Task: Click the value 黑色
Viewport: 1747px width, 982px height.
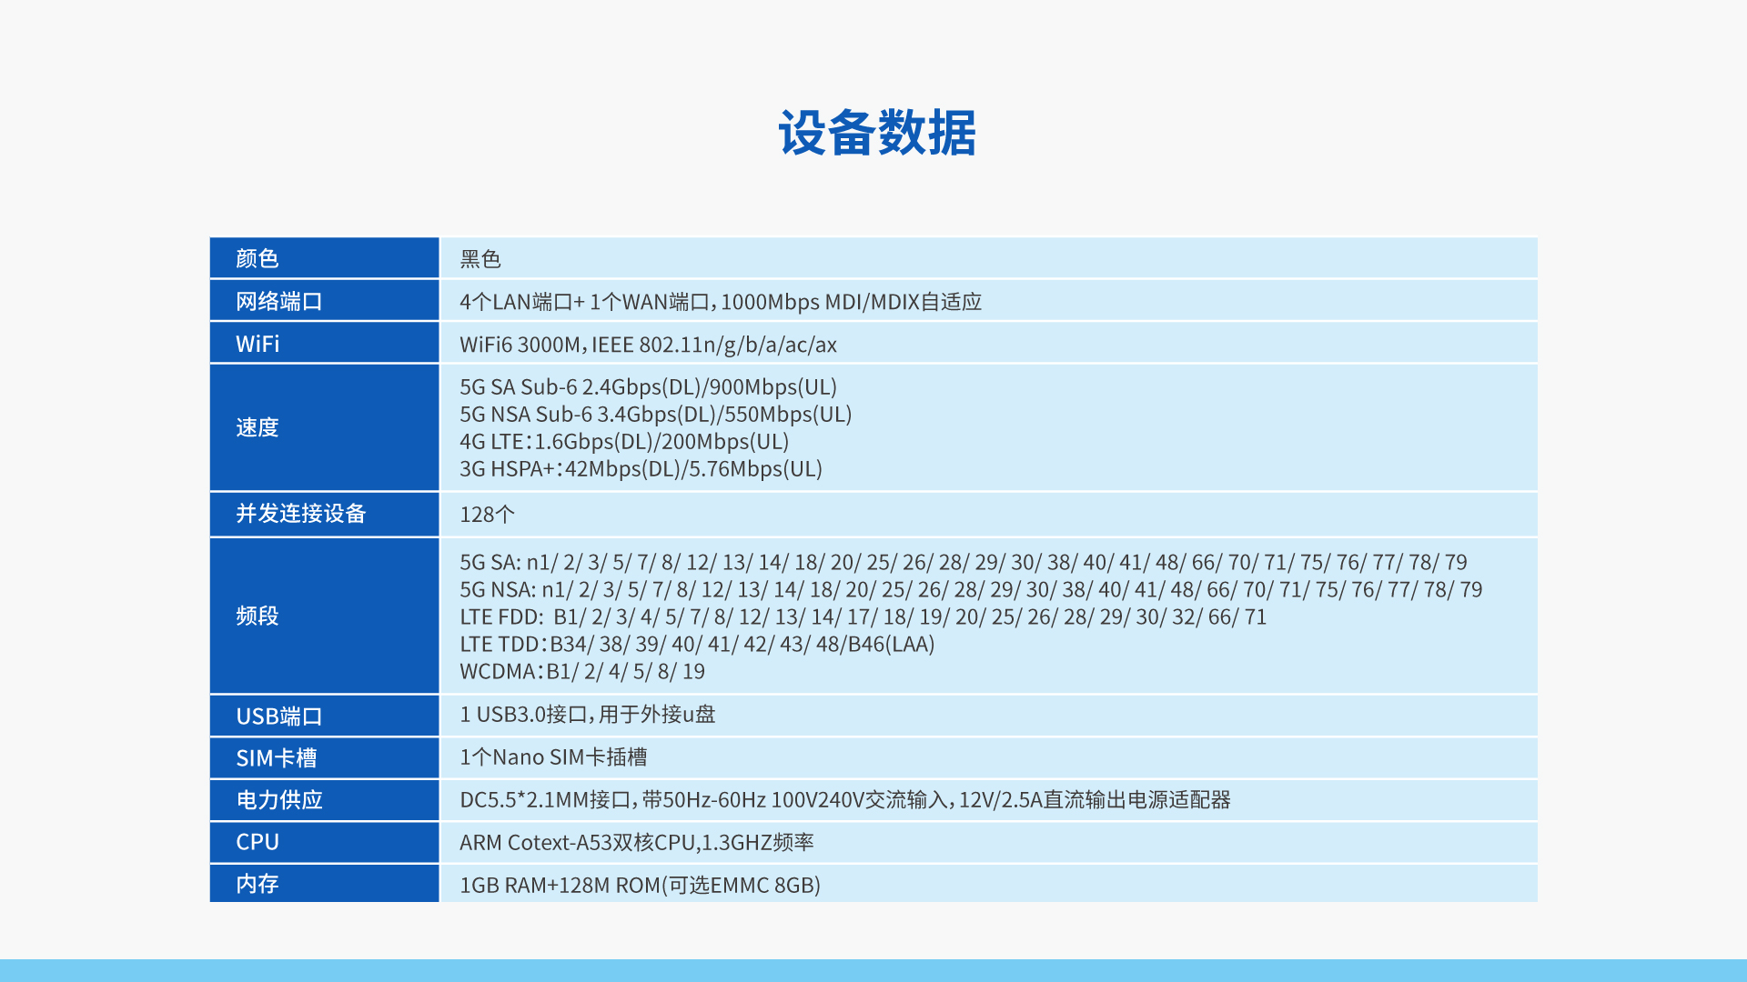Action: 480,259
